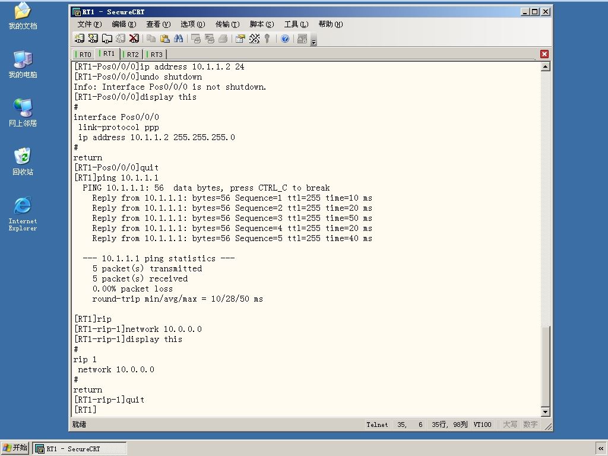Click the round-trip min/avg/max line

coord(178,299)
